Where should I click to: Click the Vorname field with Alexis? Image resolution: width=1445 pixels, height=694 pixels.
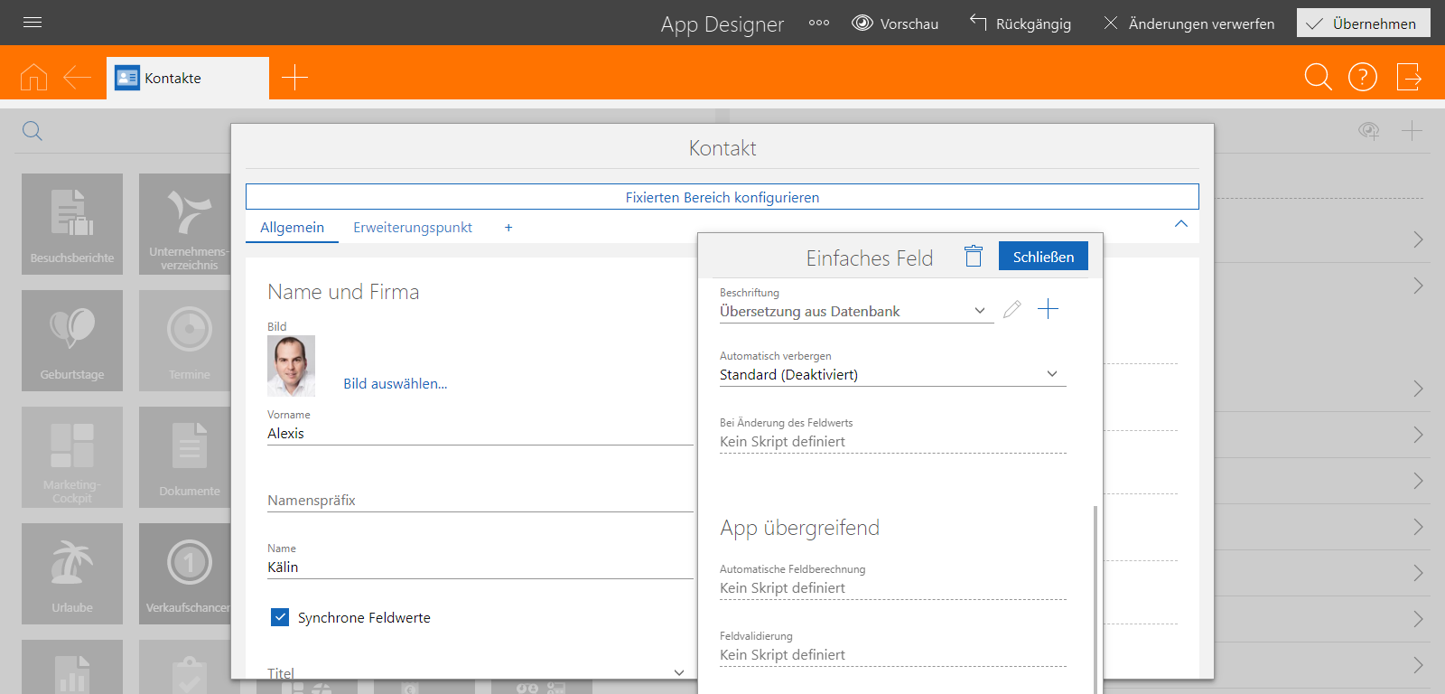point(480,434)
